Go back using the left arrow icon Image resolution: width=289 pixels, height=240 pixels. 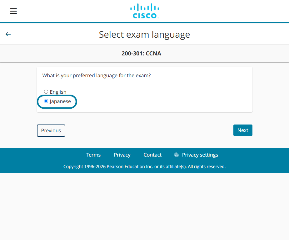(8, 34)
